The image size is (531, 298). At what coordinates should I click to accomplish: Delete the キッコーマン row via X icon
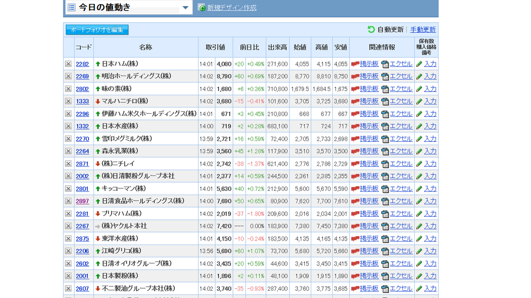click(x=68, y=189)
